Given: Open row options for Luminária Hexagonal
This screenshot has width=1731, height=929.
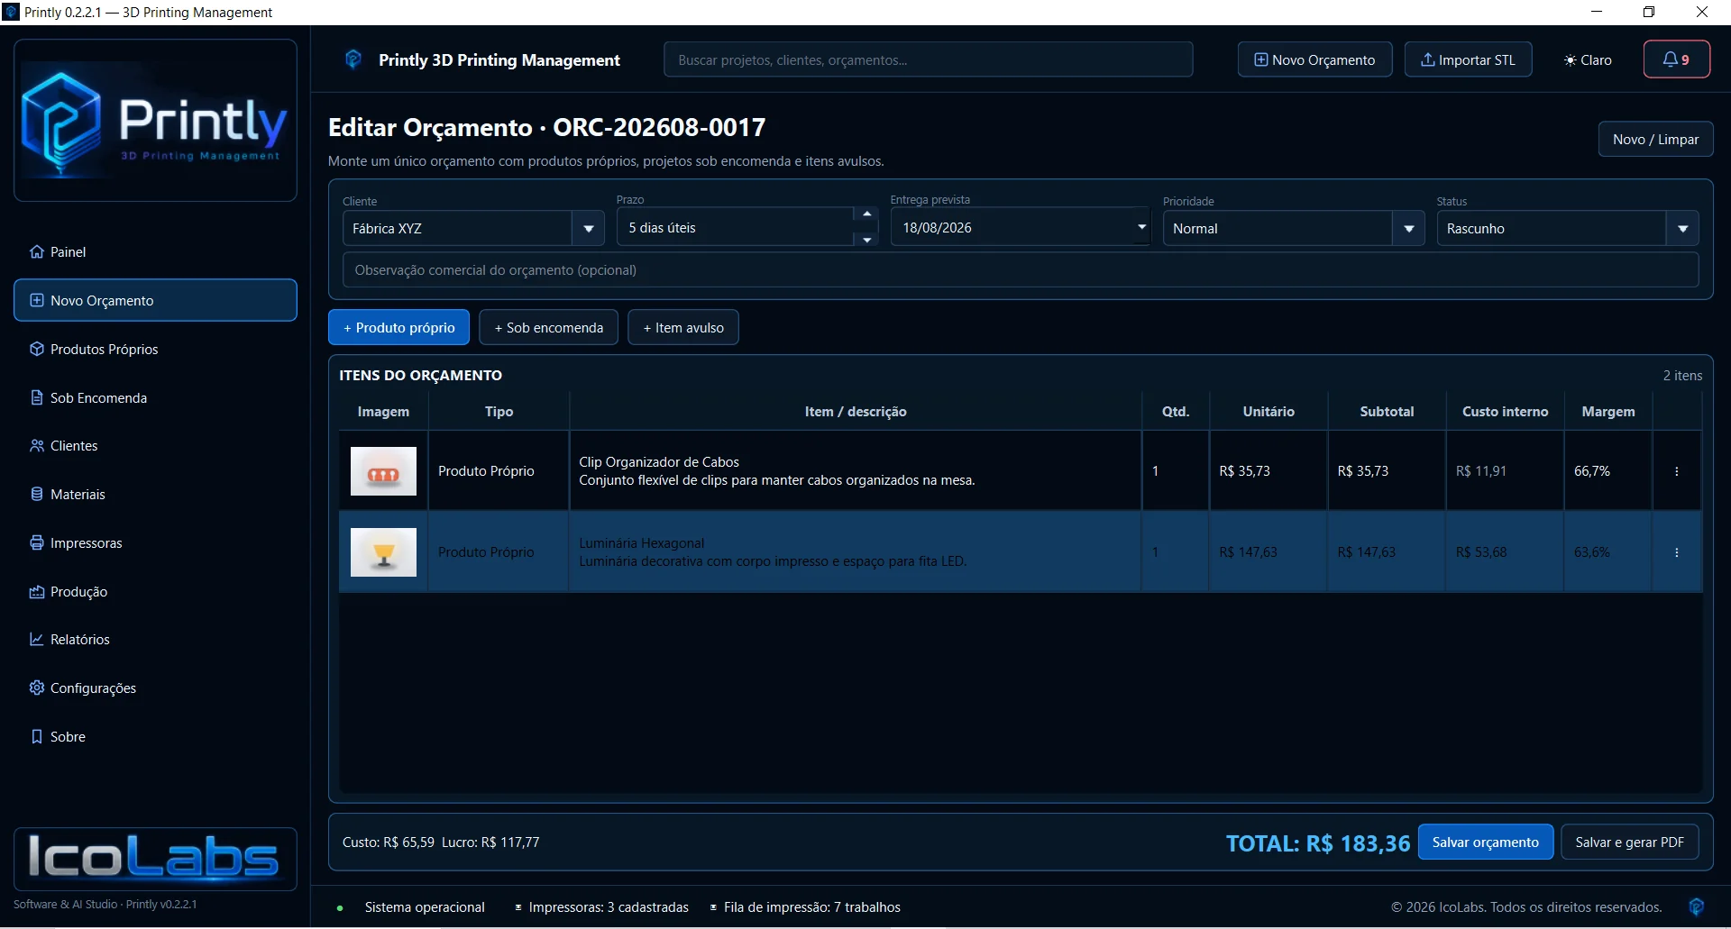Looking at the screenshot, I should pyautogui.click(x=1677, y=552).
